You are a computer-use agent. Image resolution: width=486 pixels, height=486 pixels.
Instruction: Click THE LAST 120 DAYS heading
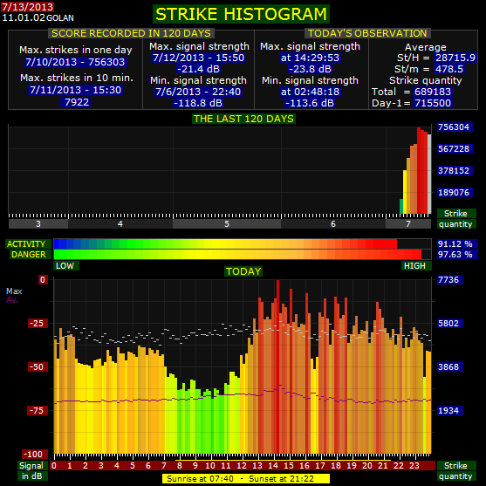coord(243,119)
